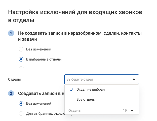Click the 'Не создавать записи в неразобранном' heading

[80, 33]
